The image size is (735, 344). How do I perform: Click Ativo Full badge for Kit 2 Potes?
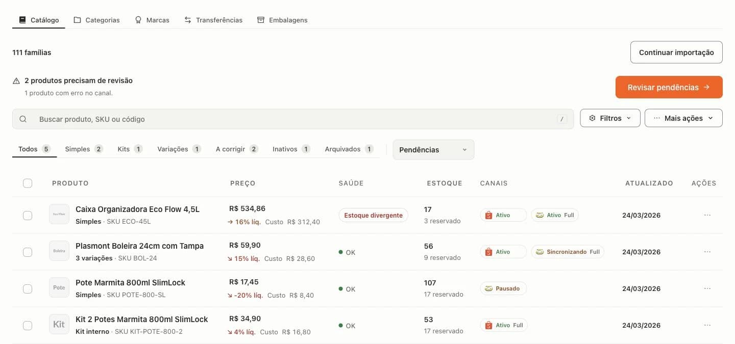click(x=504, y=325)
